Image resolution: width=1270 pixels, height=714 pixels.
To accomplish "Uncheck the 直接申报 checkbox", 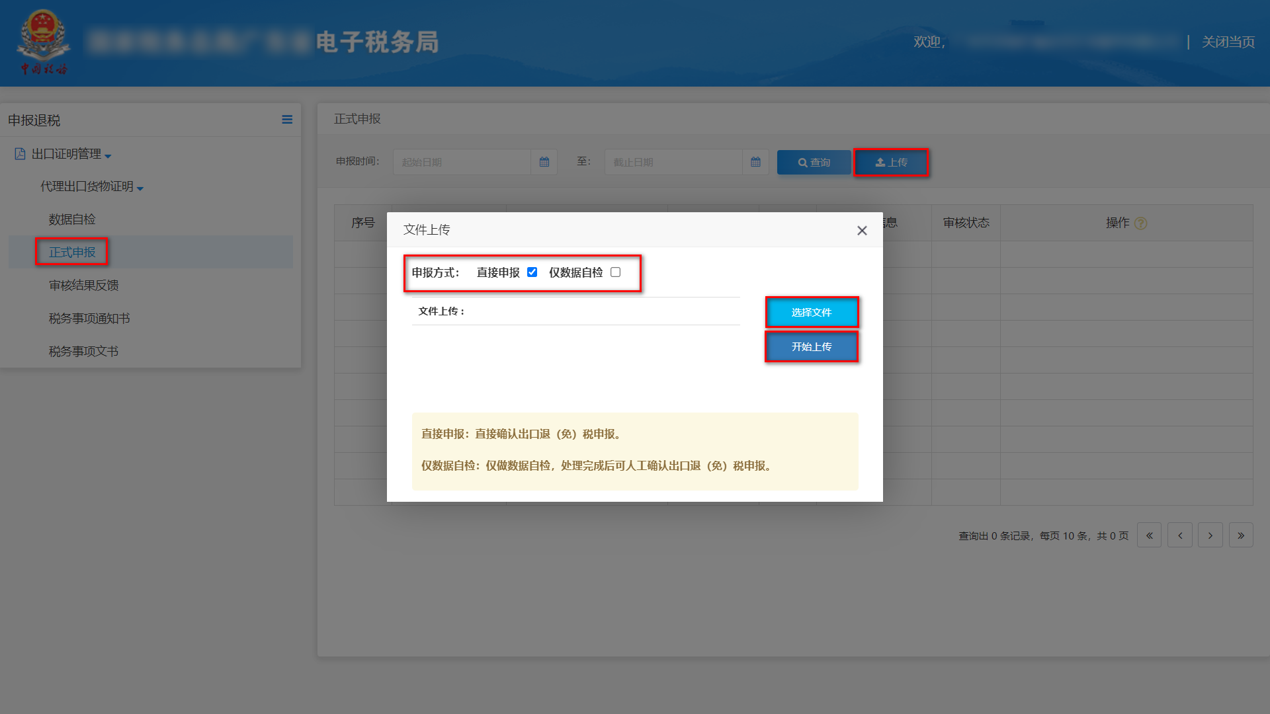I will 532,271.
